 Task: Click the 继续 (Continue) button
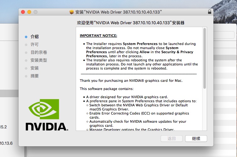point(196,138)
